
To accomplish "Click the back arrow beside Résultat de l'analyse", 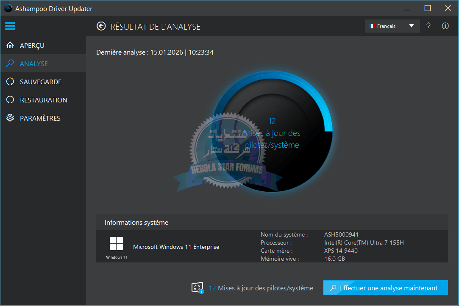I will point(101,26).
